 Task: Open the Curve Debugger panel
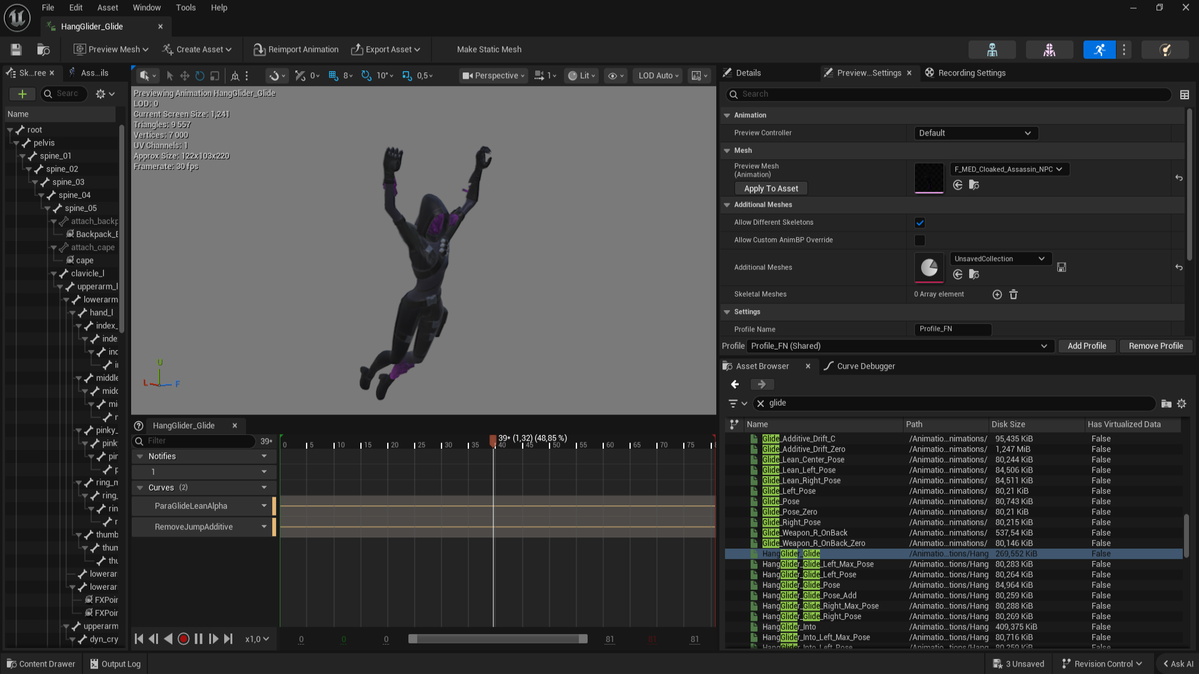point(866,366)
